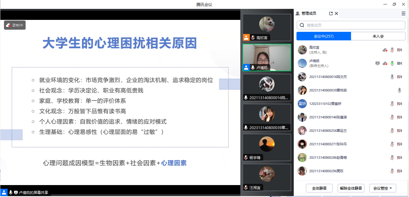The width and height of the screenshot is (409, 197).
Task: Switch to the 未入会 tab
Action: (x=378, y=36)
